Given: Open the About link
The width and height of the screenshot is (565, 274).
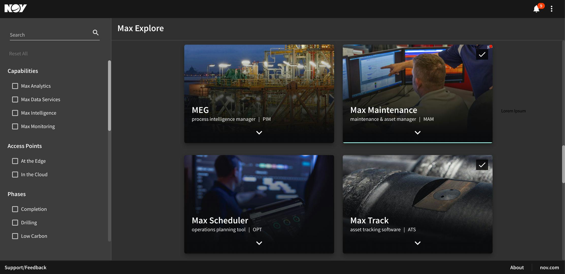Looking at the screenshot, I should pos(517,267).
